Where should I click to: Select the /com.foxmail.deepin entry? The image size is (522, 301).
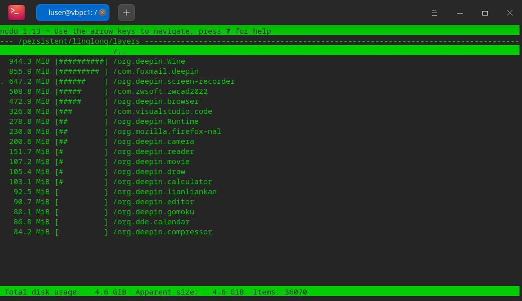pos(156,71)
